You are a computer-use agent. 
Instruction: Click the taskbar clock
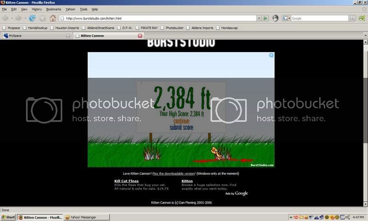(358, 217)
